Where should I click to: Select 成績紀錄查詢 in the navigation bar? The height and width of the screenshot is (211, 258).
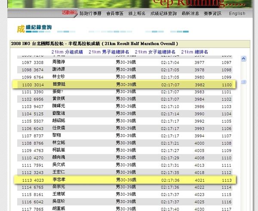(163, 13)
